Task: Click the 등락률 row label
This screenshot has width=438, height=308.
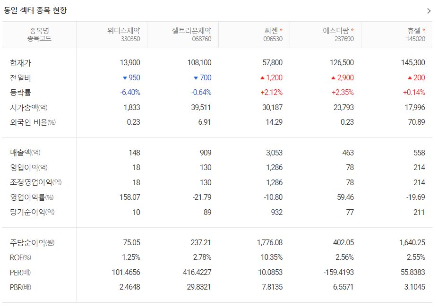Action: (x=20, y=93)
